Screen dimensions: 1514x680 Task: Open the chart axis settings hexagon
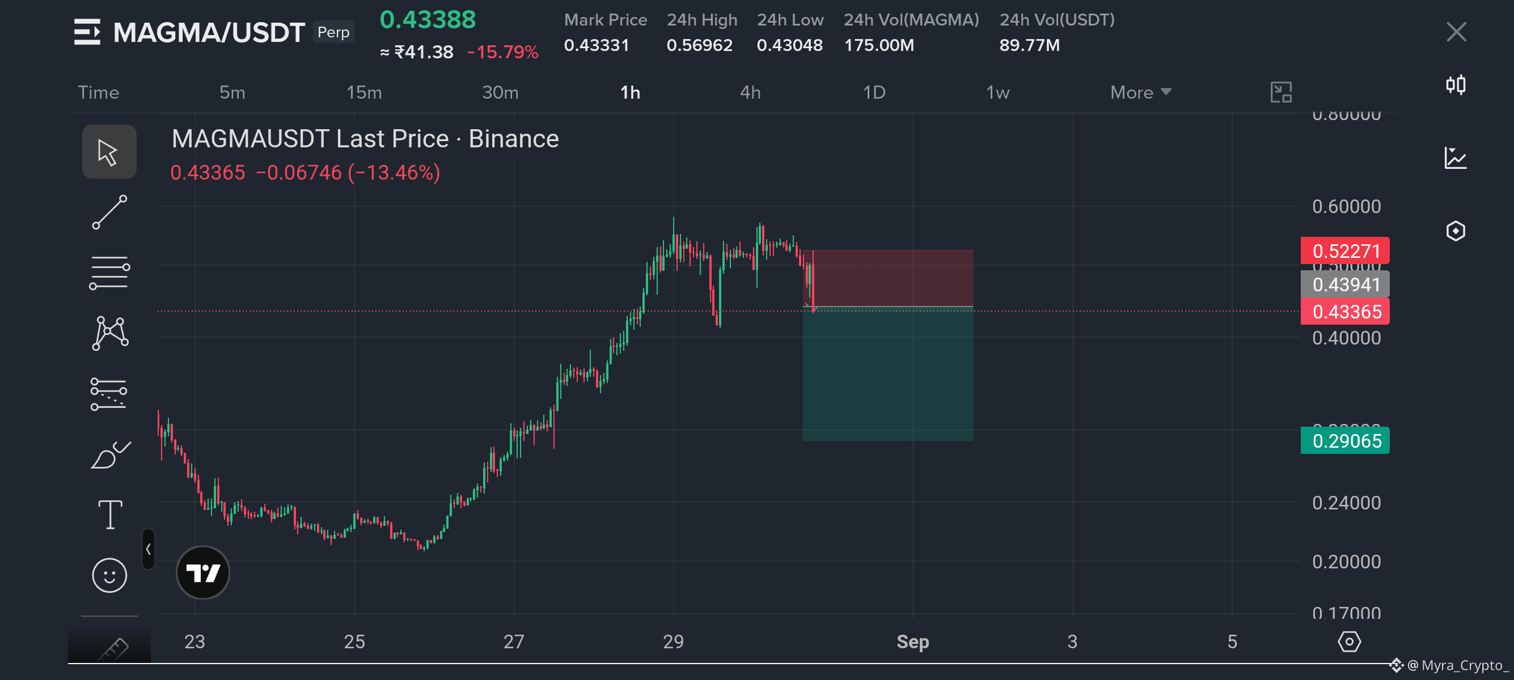click(x=1349, y=641)
